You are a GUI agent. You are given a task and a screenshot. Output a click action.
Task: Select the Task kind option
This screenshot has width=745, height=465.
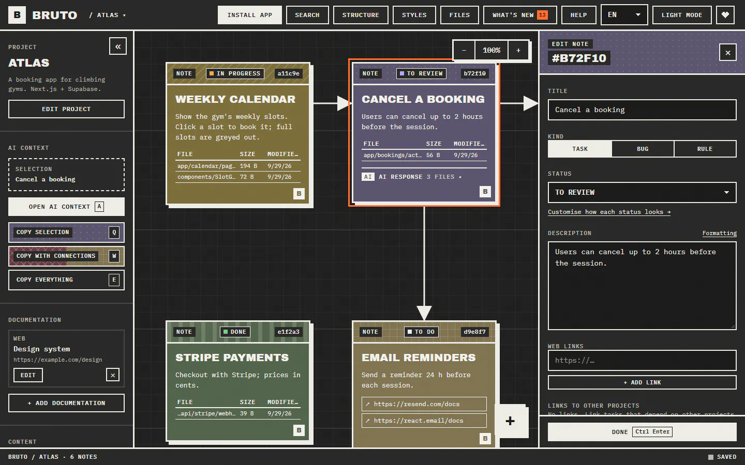point(580,149)
